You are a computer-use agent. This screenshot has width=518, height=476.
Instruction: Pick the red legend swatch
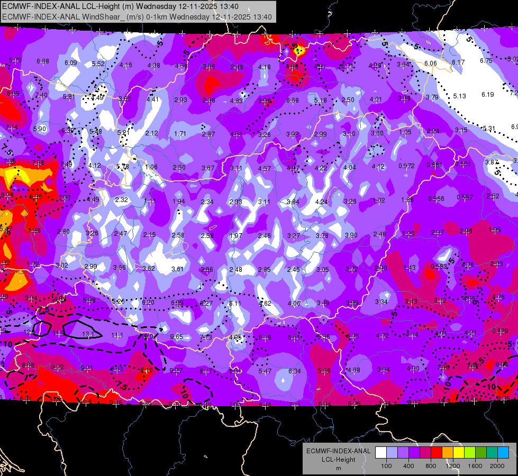437,453
